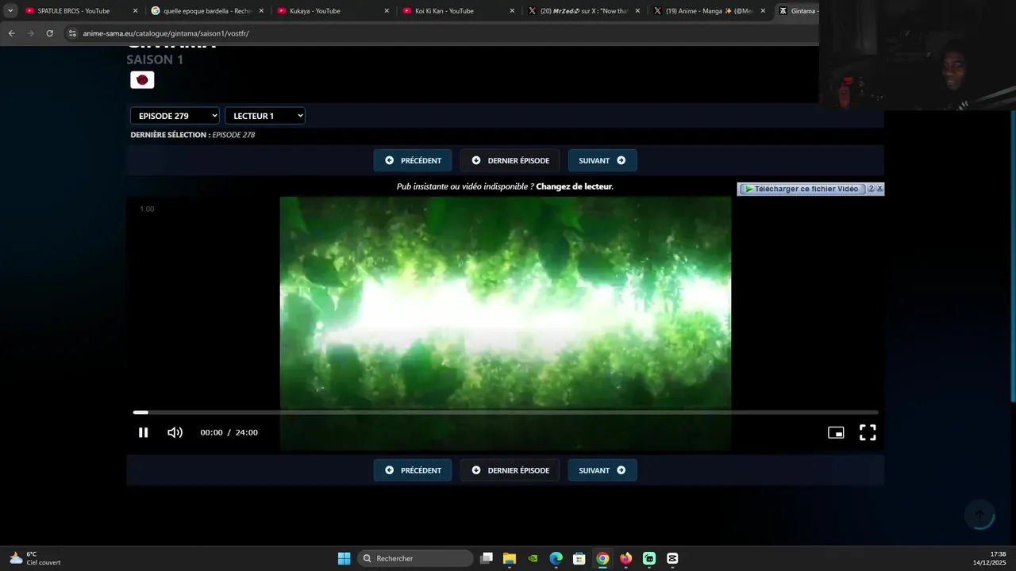Viewport: 1016px width, 571px height.
Task: Click the 00:00 elapsed time display
Action: [x=211, y=432]
